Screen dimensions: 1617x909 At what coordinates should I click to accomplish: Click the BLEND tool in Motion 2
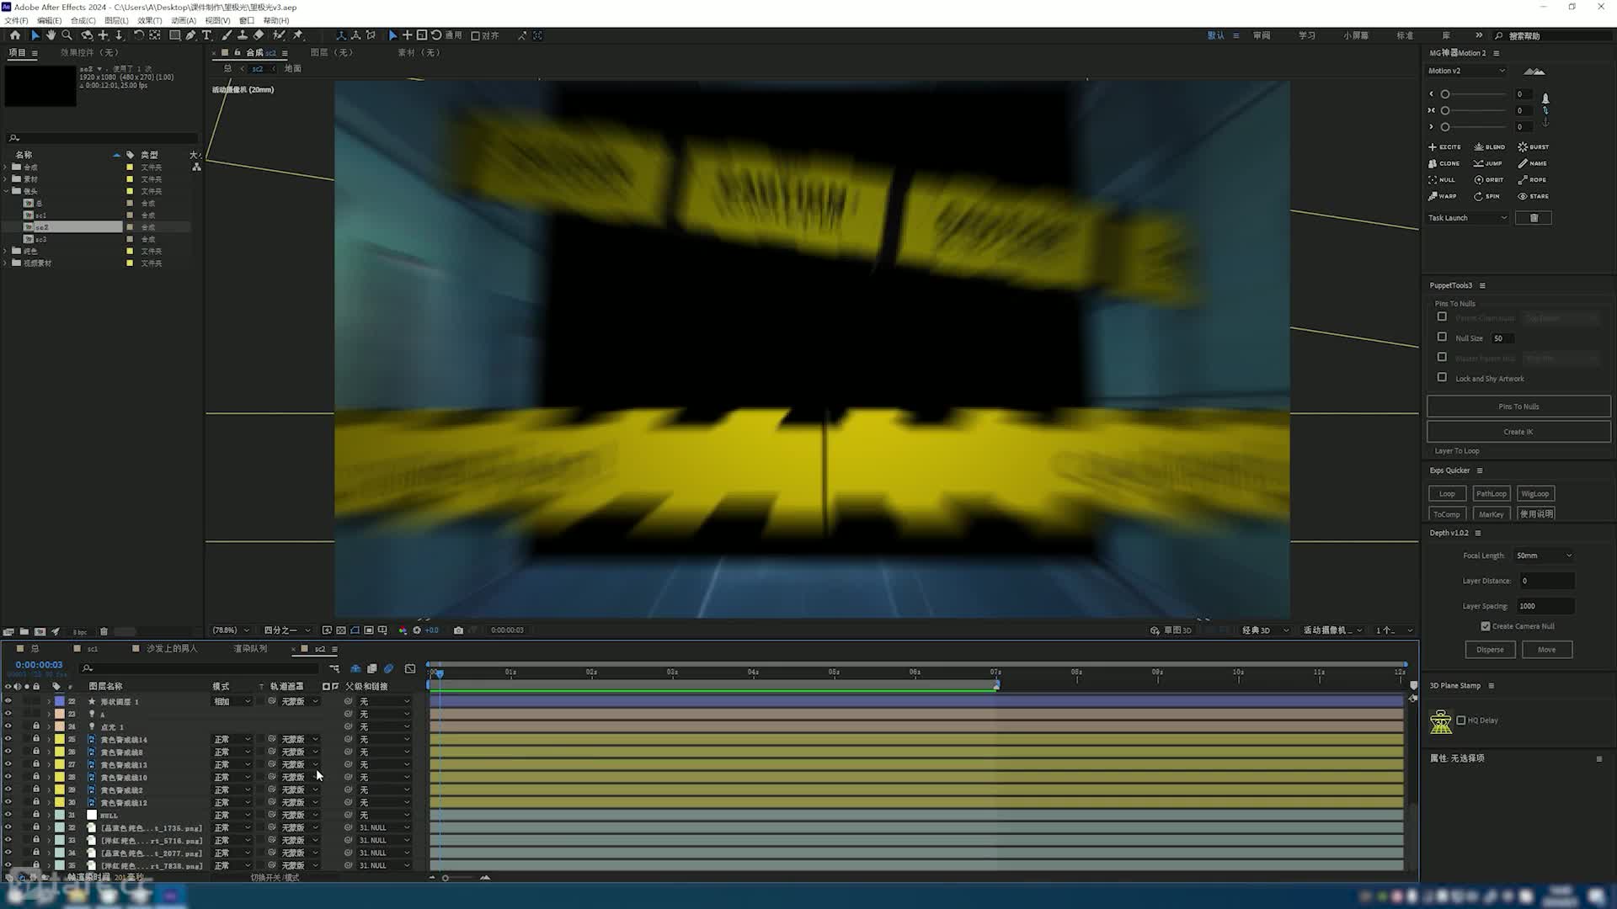point(1490,147)
